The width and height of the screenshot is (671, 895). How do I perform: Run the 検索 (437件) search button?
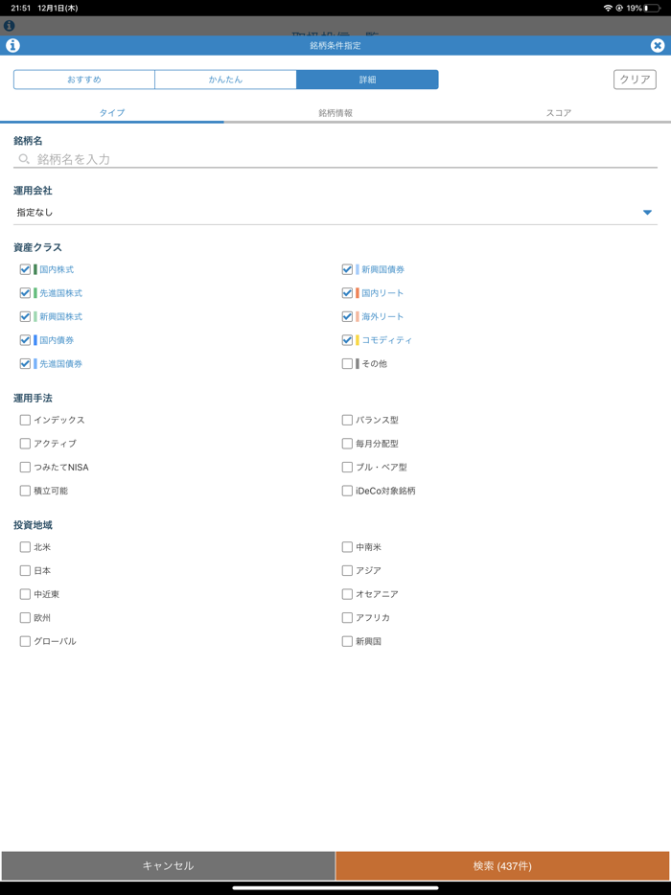tap(502, 866)
